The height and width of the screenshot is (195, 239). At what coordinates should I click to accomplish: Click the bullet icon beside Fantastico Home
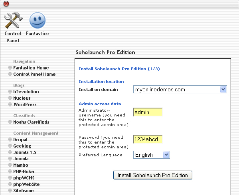point(10,68)
